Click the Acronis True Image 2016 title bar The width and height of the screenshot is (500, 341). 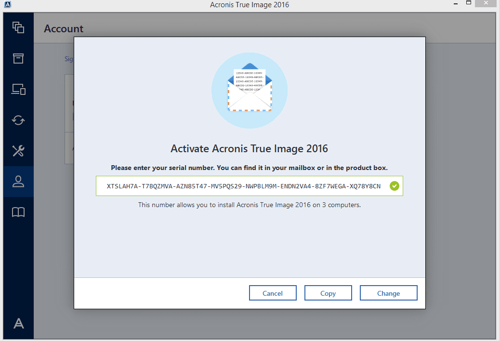point(249,4)
